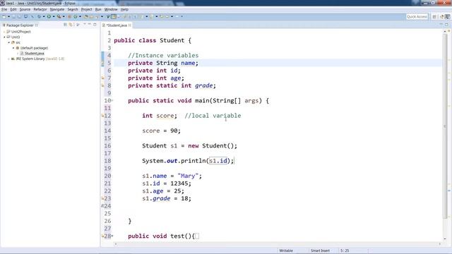Click the warning marker on line 28
452x254 pixels.
click(102, 236)
